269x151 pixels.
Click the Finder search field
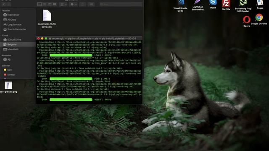[x=121, y=4]
